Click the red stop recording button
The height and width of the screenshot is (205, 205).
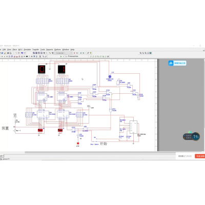tap(200, 156)
